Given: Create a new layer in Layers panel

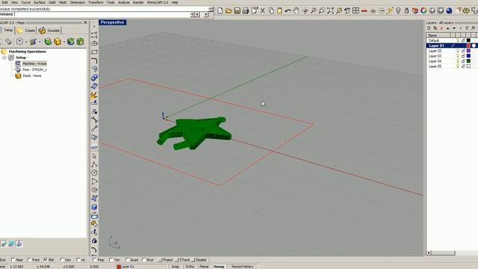Looking at the screenshot, I should [429, 28].
